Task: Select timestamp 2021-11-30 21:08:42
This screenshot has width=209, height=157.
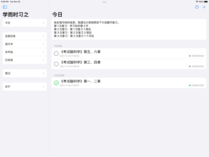Action: click(69, 66)
